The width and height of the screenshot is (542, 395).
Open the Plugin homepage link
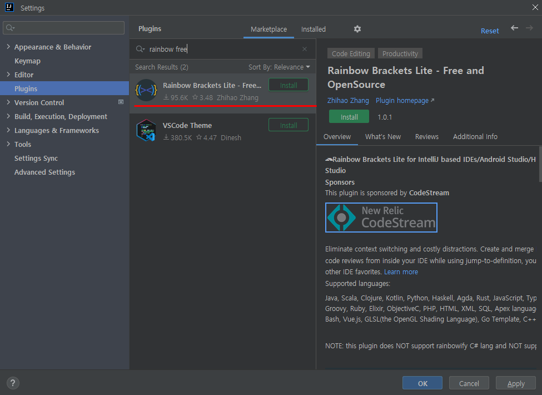pos(405,101)
